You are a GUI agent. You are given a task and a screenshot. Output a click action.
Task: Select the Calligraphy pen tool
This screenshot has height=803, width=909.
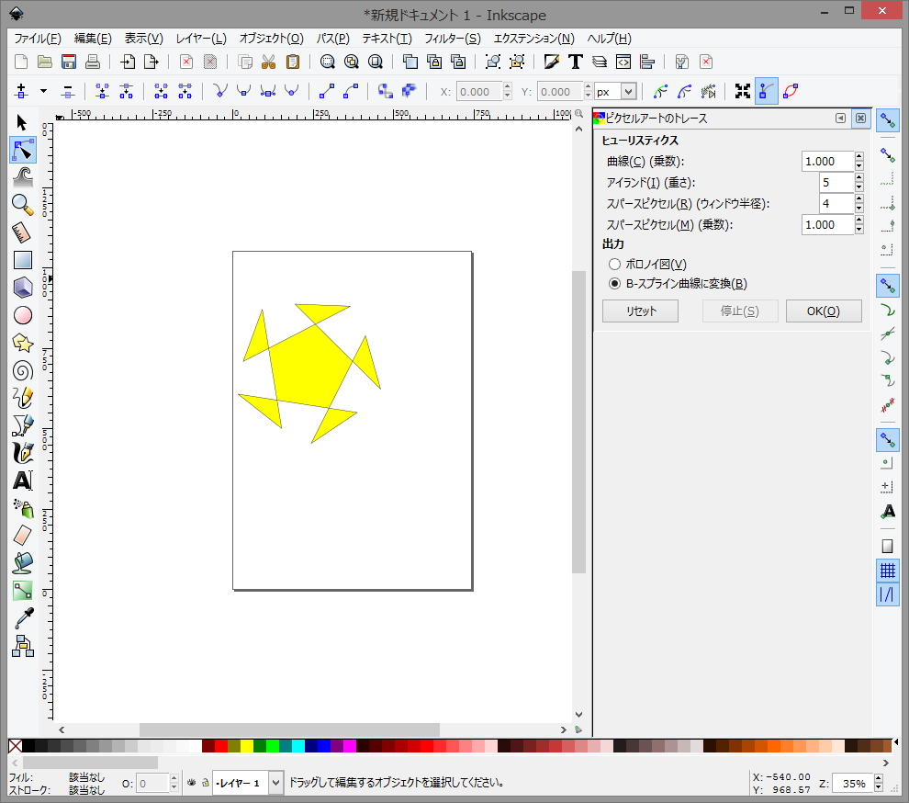(23, 453)
